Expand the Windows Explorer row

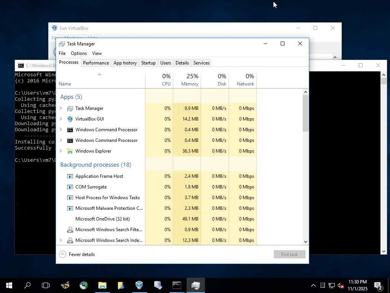click(x=61, y=151)
